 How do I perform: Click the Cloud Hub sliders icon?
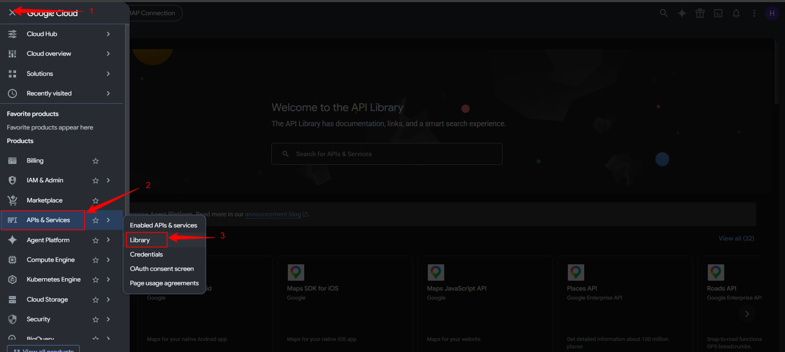pos(12,34)
